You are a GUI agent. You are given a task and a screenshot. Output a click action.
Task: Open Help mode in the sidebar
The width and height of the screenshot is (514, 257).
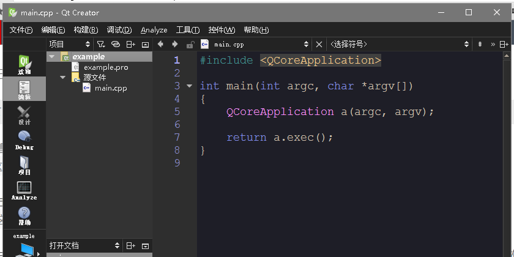[x=24, y=215]
